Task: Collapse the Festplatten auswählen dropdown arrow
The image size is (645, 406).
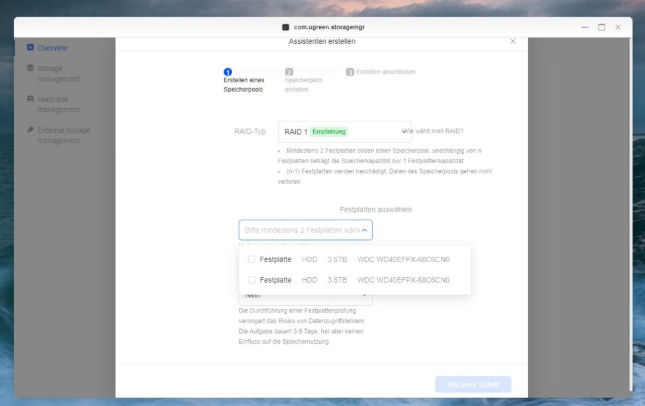Action: point(364,230)
